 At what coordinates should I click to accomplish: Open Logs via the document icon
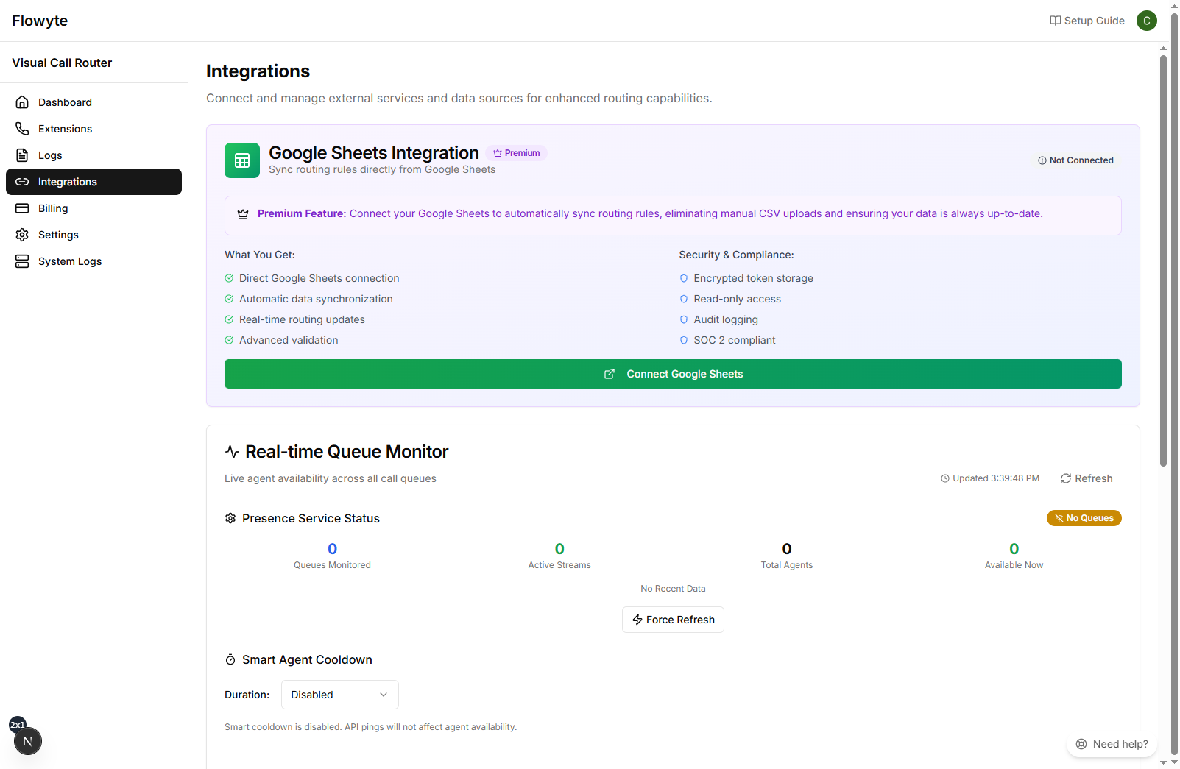point(22,155)
